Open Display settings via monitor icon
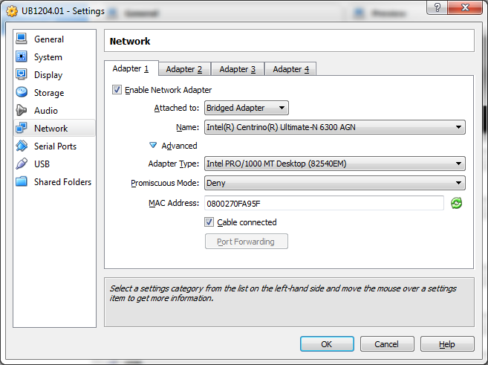This screenshot has height=365, width=488. pos(22,75)
